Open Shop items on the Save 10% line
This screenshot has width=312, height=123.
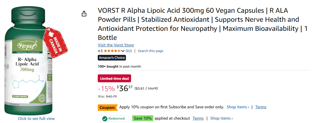click(x=221, y=118)
